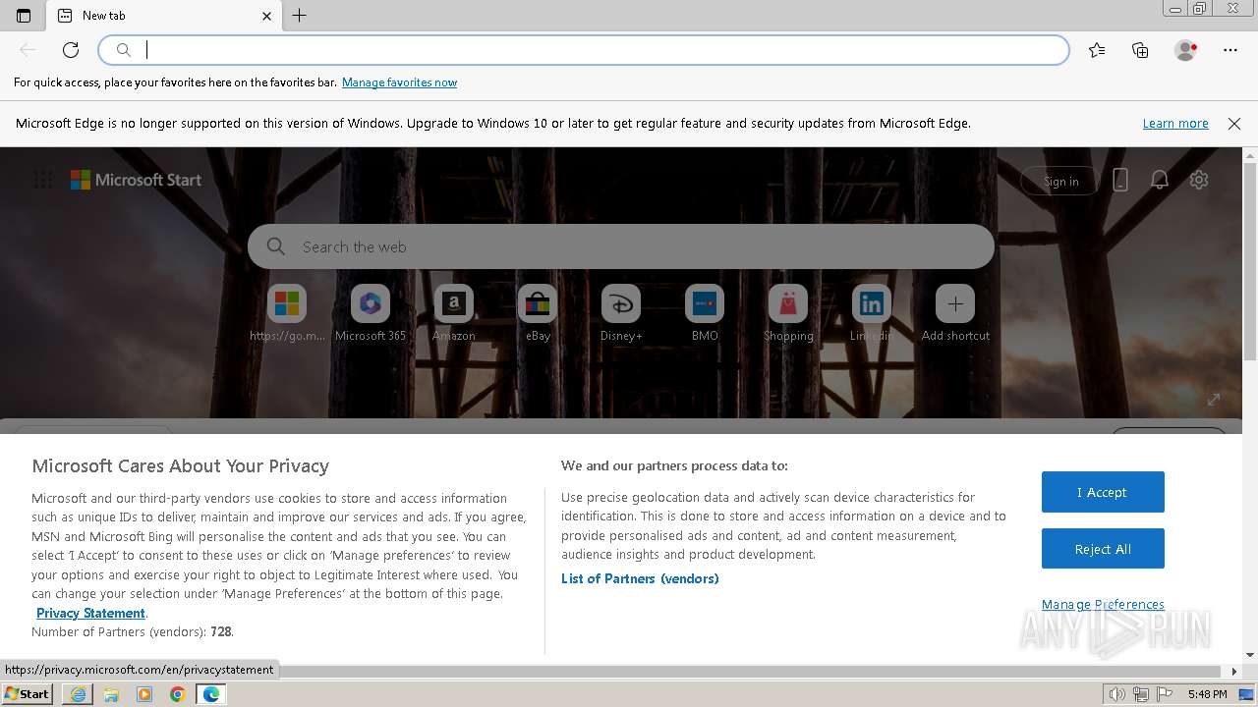Go back using the back arrow

[x=28, y=50]
